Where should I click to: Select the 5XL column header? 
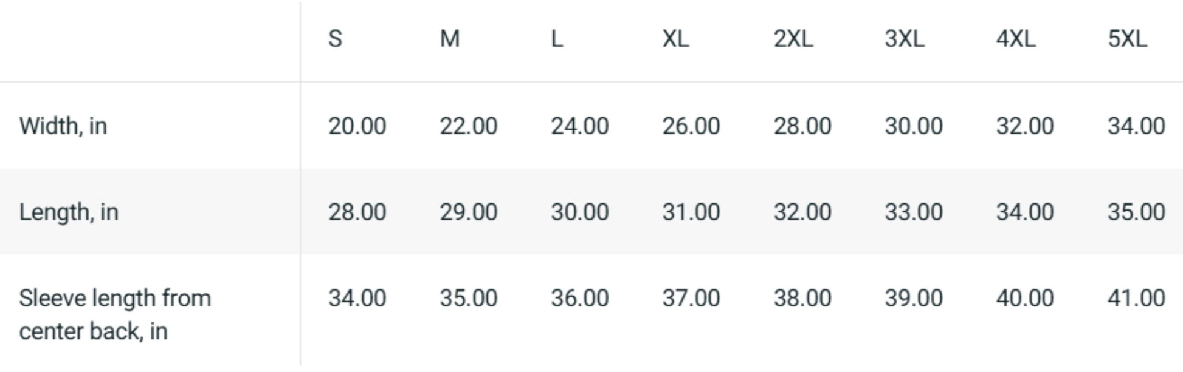pos(1128,39)
